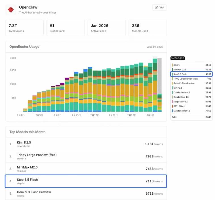Click the grey highlighted bar in chart
The height and width of the screenshot is (206, 215).
(159, 76)
